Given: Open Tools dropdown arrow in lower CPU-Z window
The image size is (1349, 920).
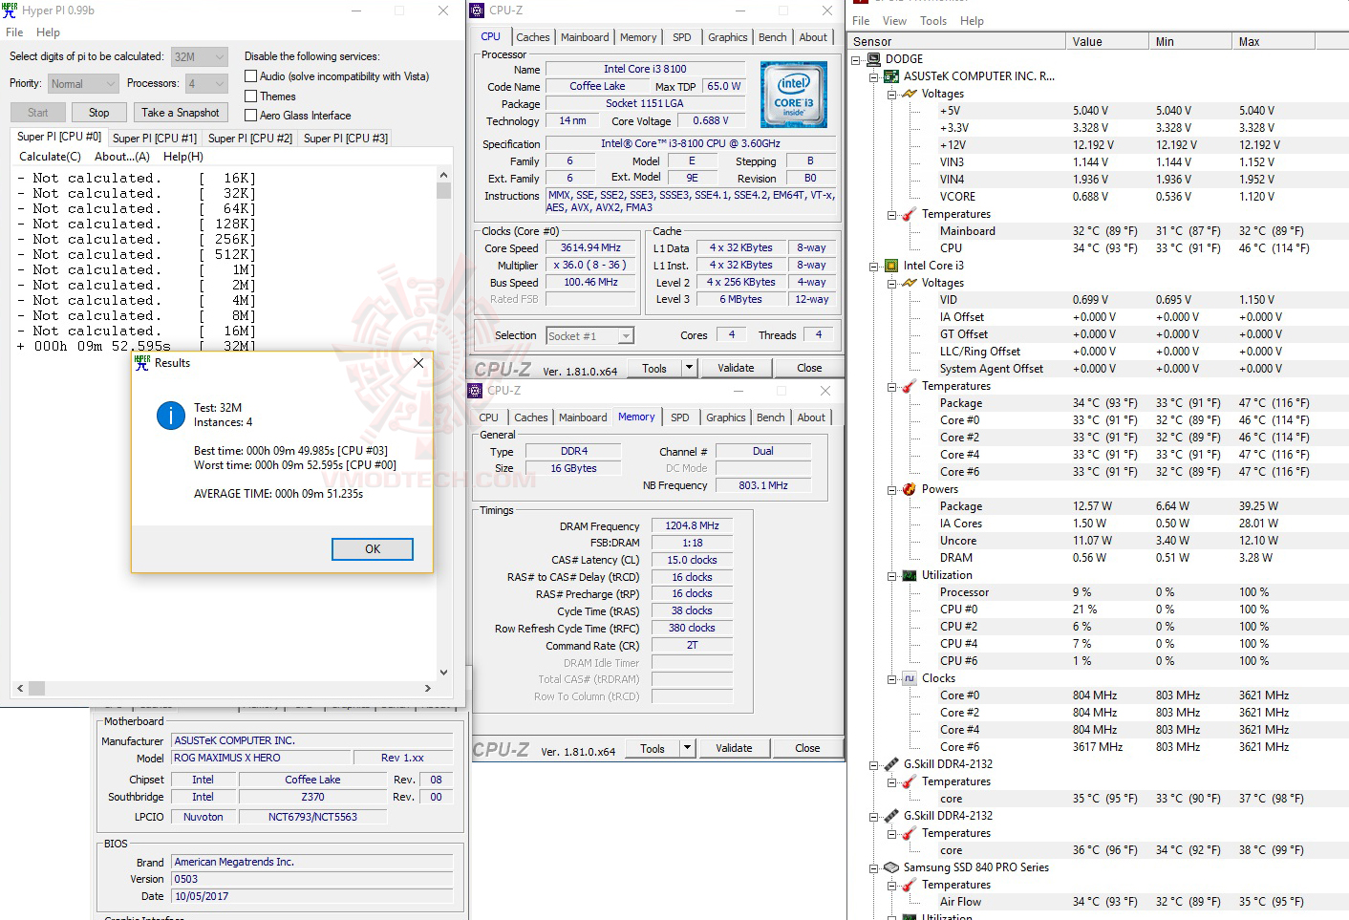Looking at the screenshot, I should pyautogui.click(x=686, y=748).
